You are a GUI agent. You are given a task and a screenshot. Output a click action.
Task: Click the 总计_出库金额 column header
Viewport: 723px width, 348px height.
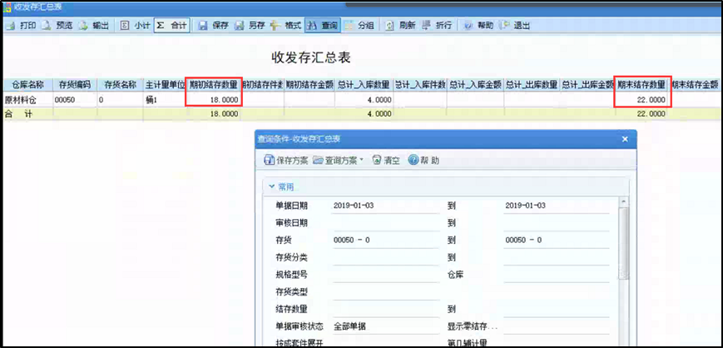click(587, 84)
